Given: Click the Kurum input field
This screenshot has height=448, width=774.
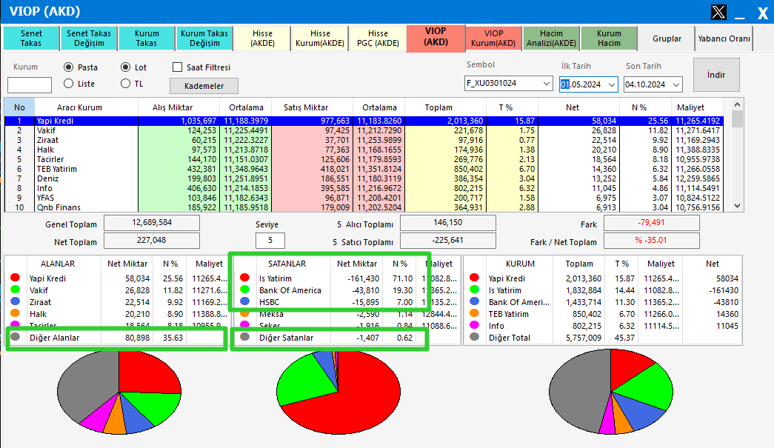Looking at the screenshot, I should (30, 85).
